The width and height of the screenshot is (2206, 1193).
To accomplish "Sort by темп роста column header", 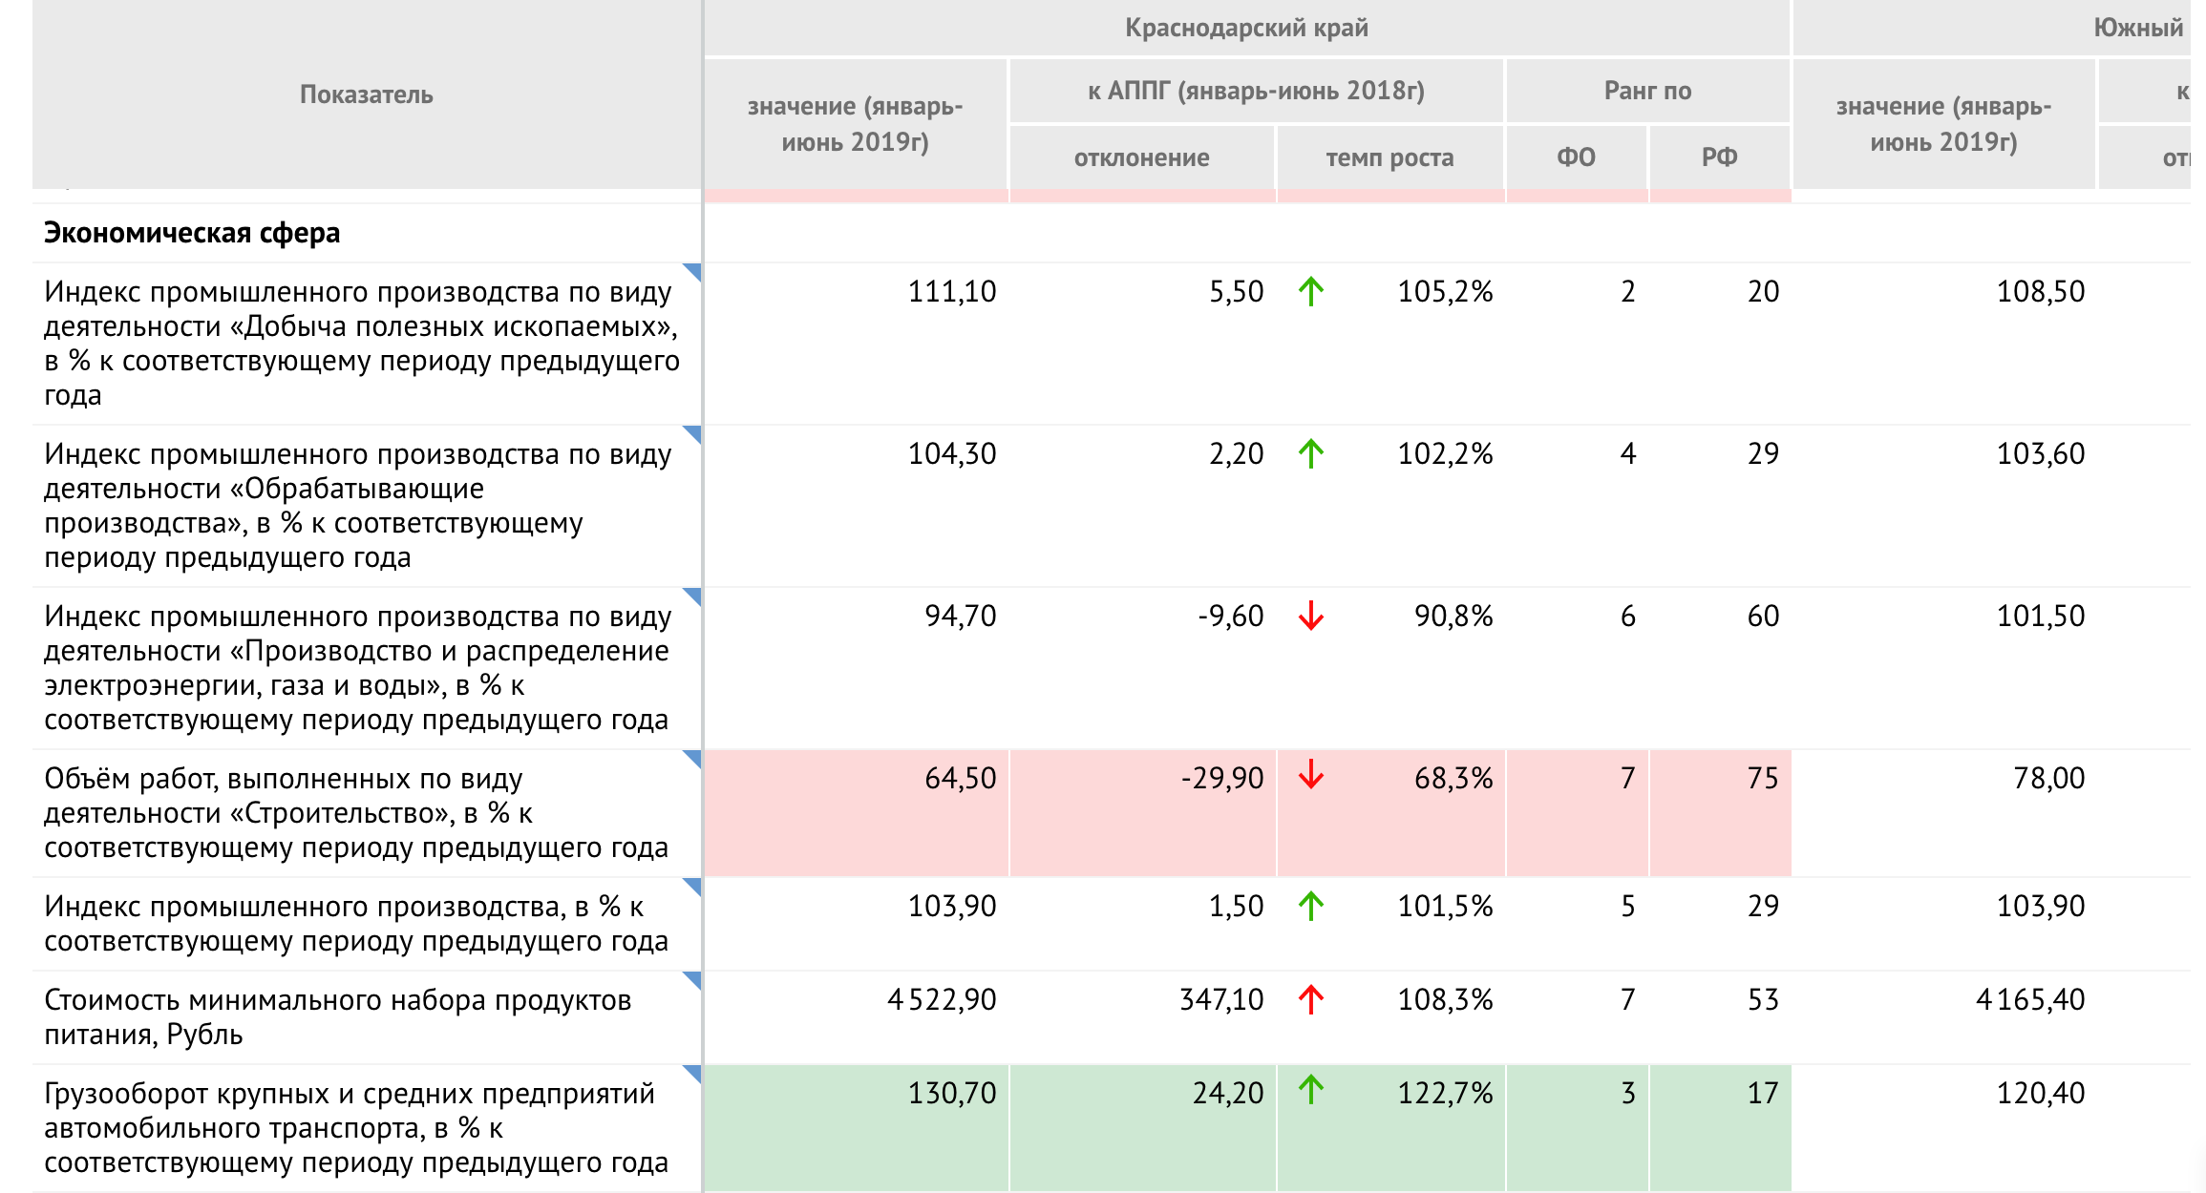I will click(x=1389, y=157).
